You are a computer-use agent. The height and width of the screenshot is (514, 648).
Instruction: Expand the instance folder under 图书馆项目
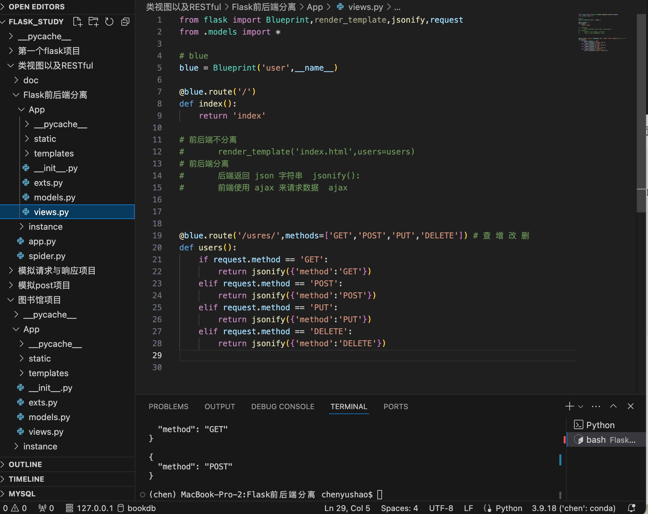pyautogui.click(x=67, y=446)
